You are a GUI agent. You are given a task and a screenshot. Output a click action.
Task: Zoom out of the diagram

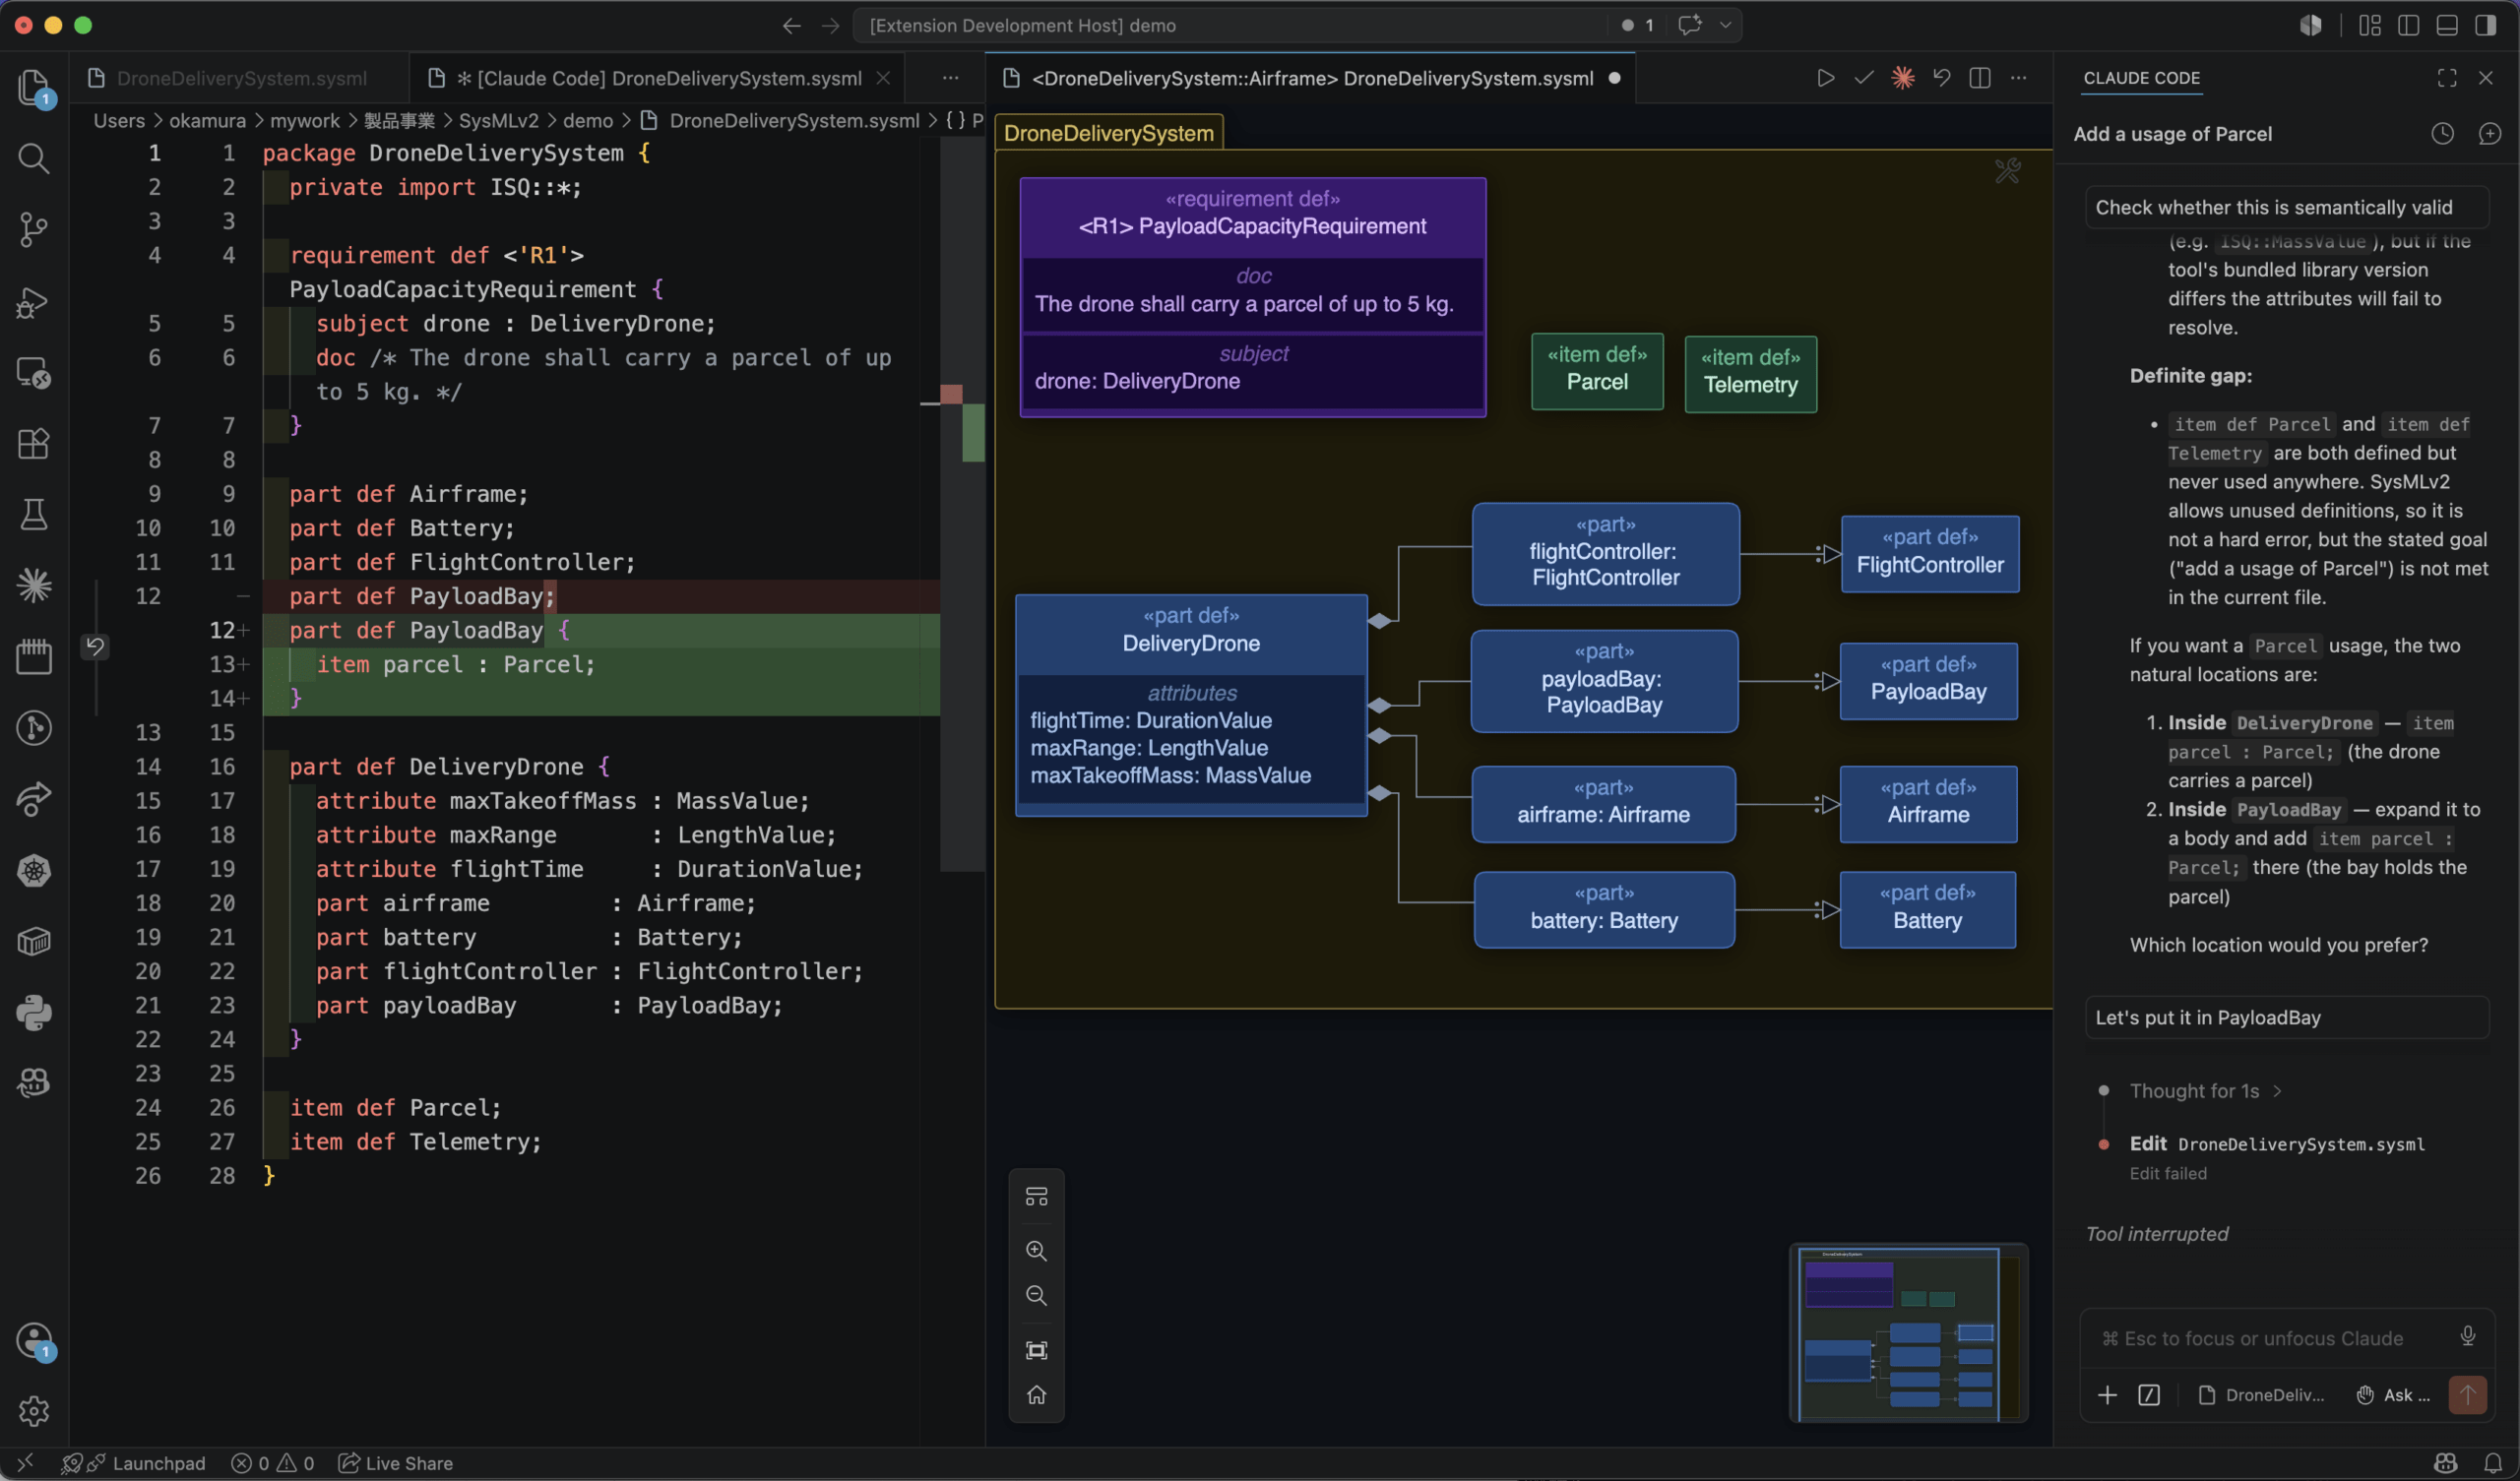coord(1037,1296)
